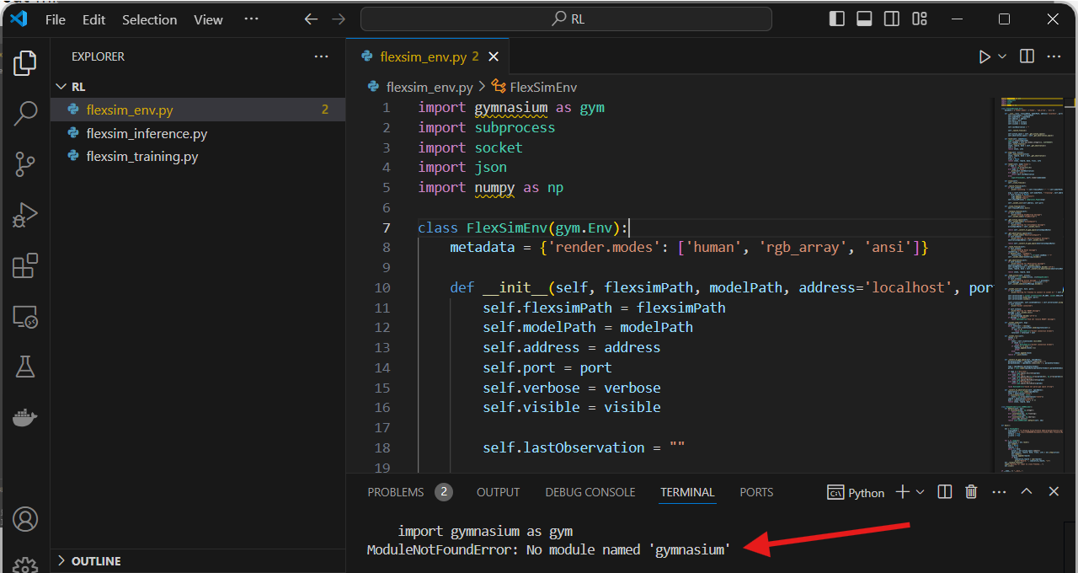This screenshot has width=1078, height=573.
Task: Delete terminal using trash icon
Action: pos(971,492)
